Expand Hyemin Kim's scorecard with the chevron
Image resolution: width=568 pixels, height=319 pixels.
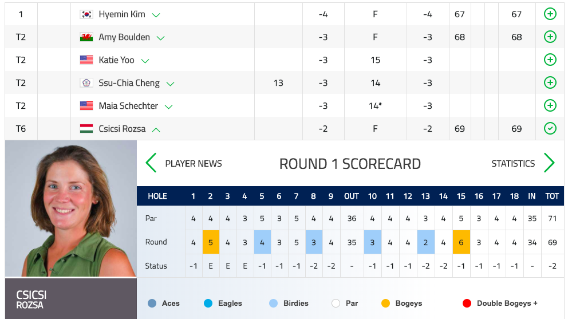(x=156, y=15)
